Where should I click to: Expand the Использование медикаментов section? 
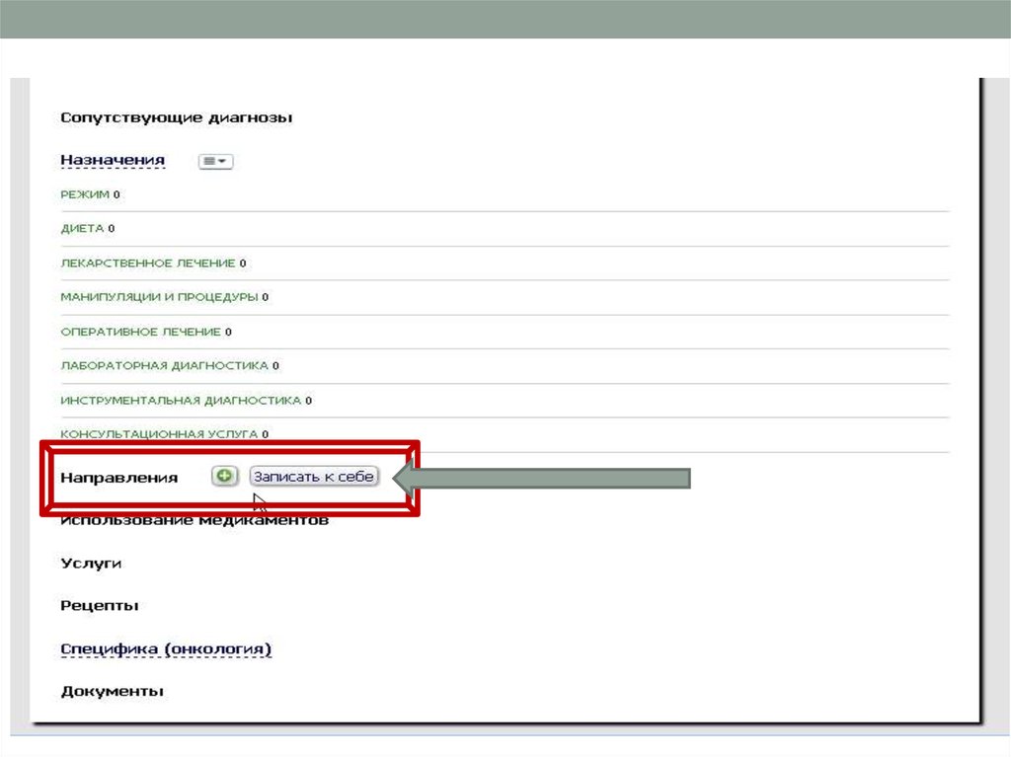click(194, 520)
